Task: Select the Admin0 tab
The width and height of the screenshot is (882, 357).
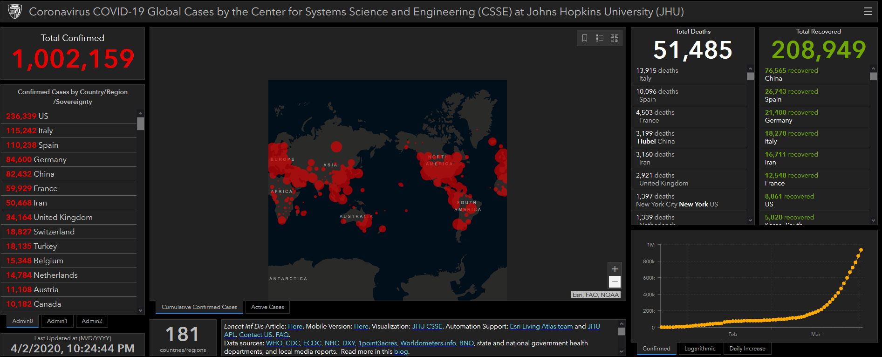Action: (23, 321)
